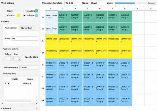Switch to the Name (Auto) tab
157x111 pixels.
click(11, 28)
